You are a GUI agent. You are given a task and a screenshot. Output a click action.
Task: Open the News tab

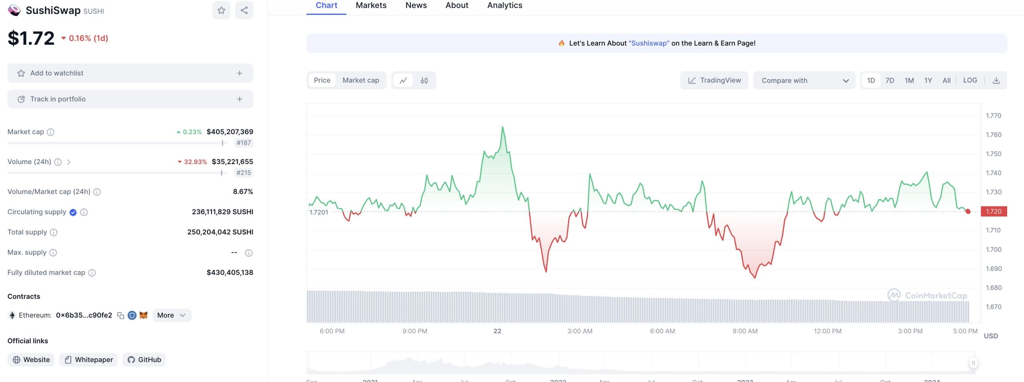coord(416,6)
